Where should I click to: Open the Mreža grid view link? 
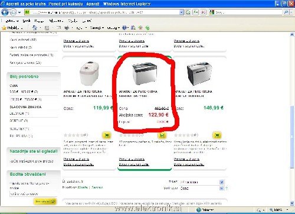click(83, 187)
